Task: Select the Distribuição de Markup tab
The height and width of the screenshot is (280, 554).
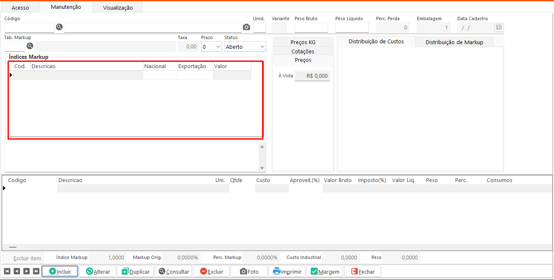Action: tap(454, 42)
